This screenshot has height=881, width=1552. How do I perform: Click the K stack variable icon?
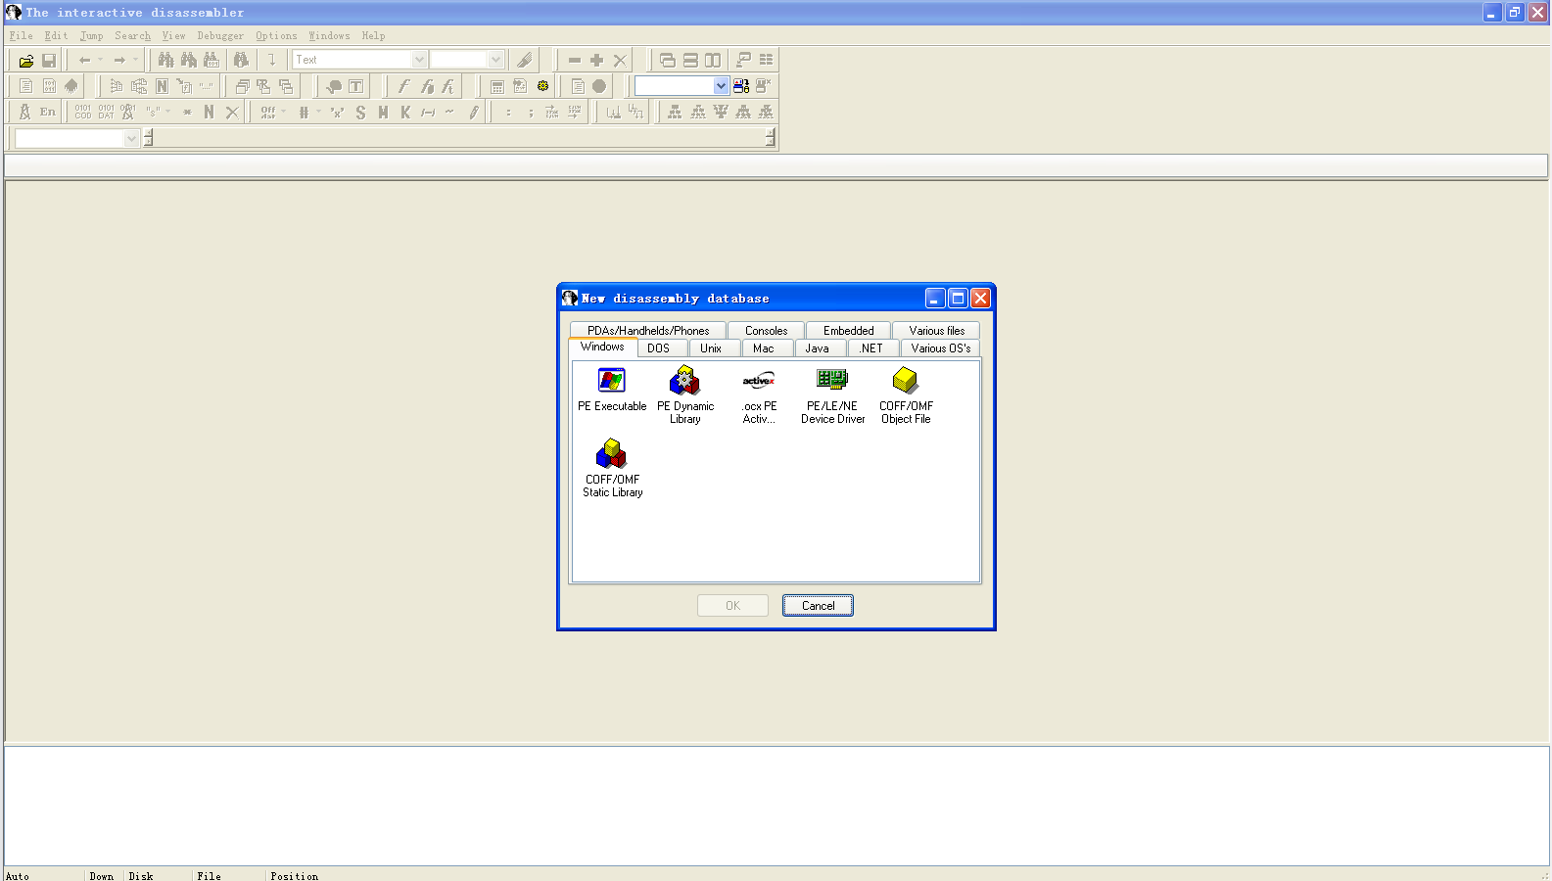tap(405, 113)
